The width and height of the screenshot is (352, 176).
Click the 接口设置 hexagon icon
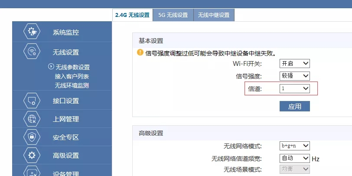32,101
